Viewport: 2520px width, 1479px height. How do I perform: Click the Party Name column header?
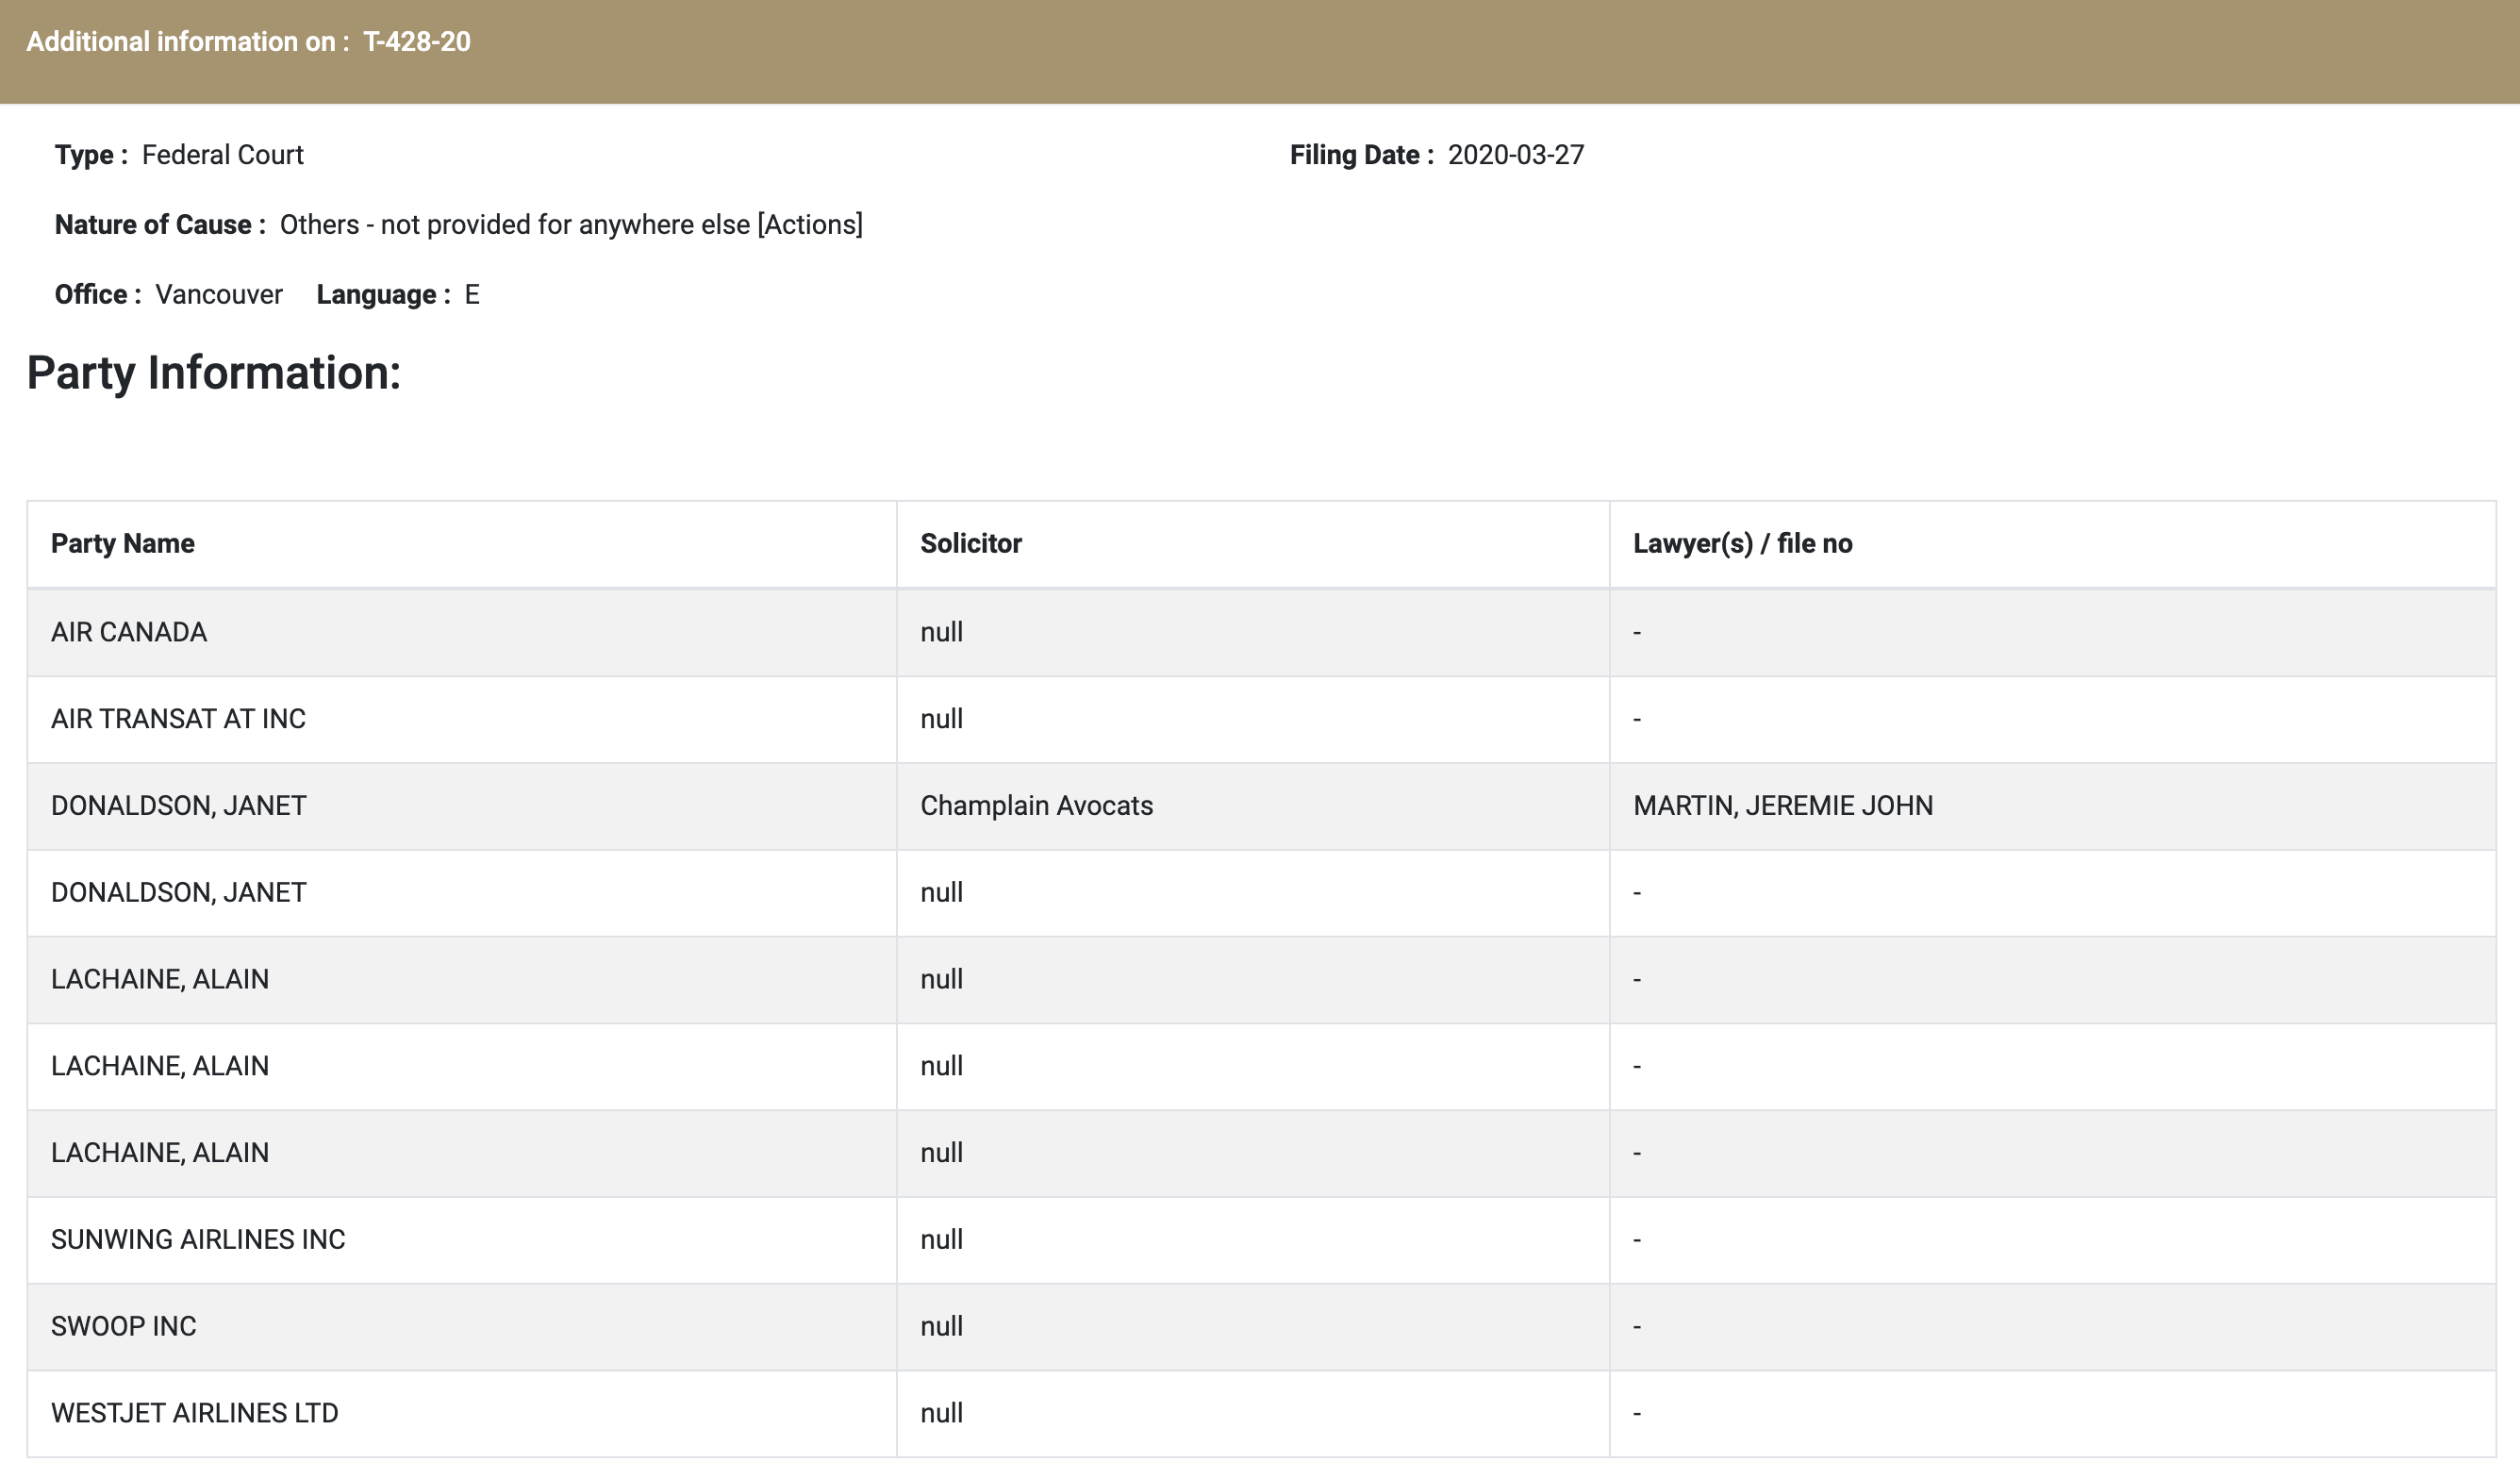(x=123, y=543)
